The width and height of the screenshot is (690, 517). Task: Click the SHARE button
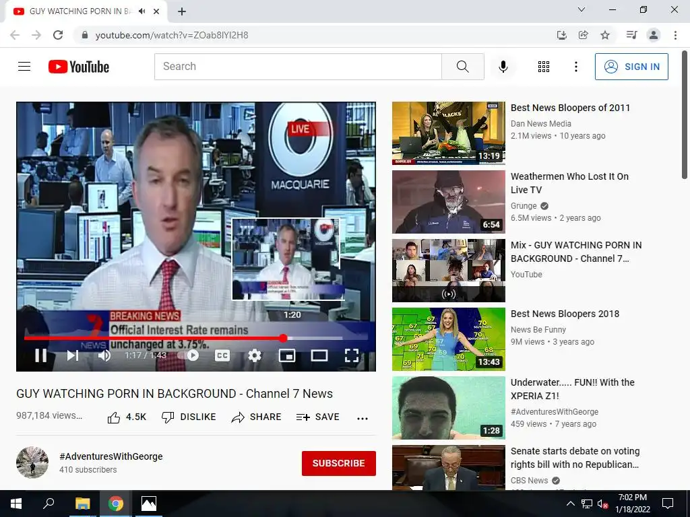coord(256,417)
